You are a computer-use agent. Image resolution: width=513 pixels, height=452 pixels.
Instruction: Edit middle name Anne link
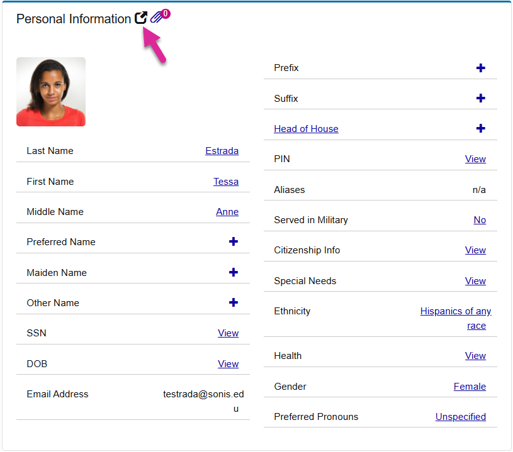coord(227,212)
